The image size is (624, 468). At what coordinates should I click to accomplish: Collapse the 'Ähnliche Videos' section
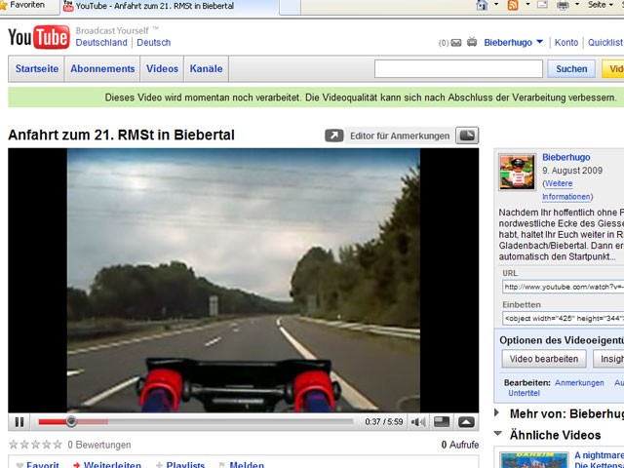point(500,435)
